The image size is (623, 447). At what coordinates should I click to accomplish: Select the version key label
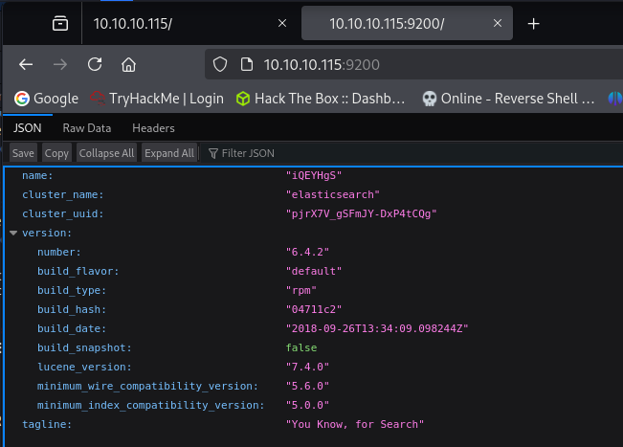tap(47, 233)
